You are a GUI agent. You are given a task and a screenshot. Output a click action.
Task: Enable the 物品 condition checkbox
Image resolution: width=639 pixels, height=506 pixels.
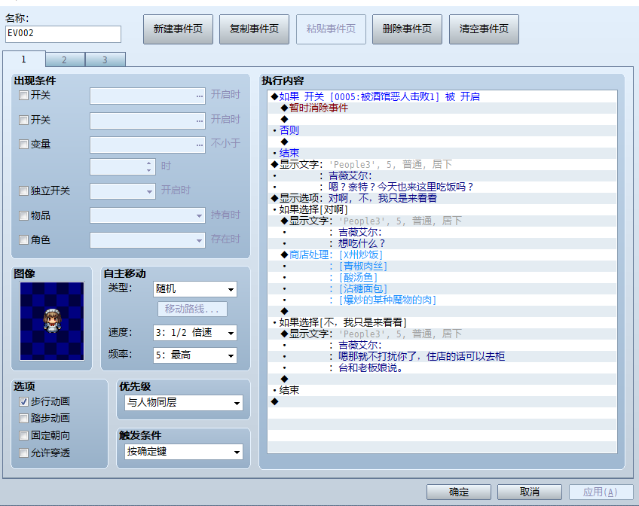[23, 215]
